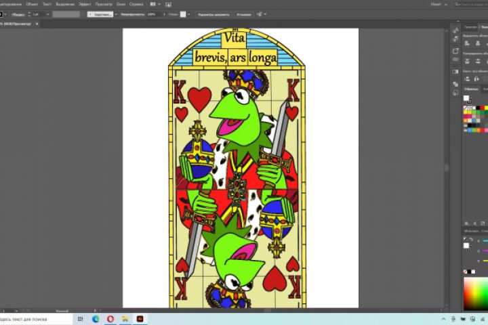Expand the brush definition dropdown arrow
488x325 pixels.
(116, 14)
